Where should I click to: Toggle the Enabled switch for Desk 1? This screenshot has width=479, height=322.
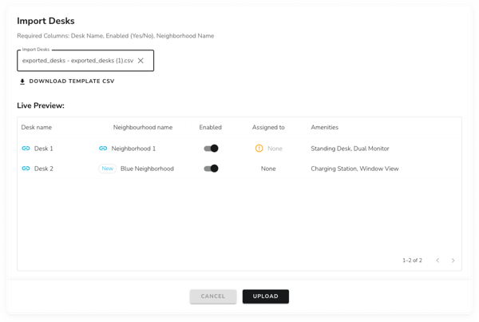click(x=211, y=149)
